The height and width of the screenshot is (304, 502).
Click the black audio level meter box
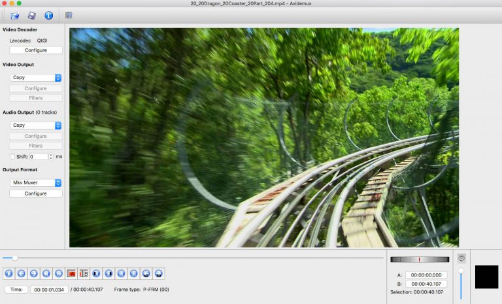(486, 277)
